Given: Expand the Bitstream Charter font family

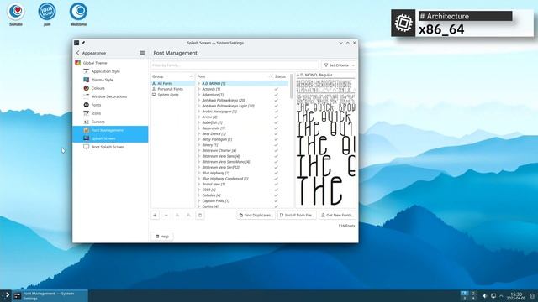Looking at the screenshot, I should (199, 151).
